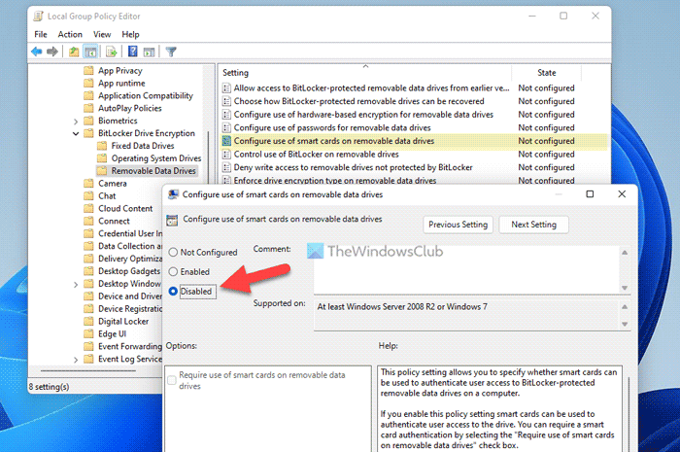Open the View menu
The image size is (680, 452).
102,34
